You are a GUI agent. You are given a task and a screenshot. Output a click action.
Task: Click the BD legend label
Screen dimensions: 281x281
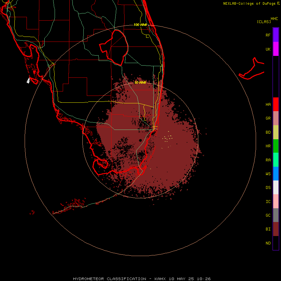[268, 132]
